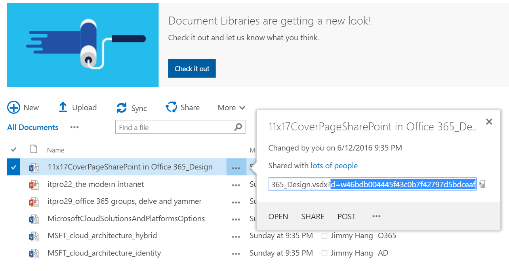Viewport: 509px width, 271px height.
Task: Click the New item icon
Action: tap(13, 107)
